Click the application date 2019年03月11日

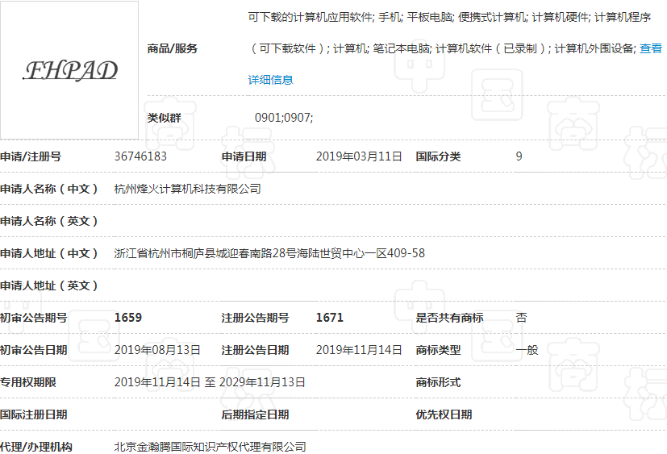coord(359,156)
